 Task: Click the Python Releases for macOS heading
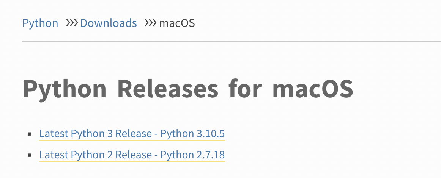tap(187, 89)
